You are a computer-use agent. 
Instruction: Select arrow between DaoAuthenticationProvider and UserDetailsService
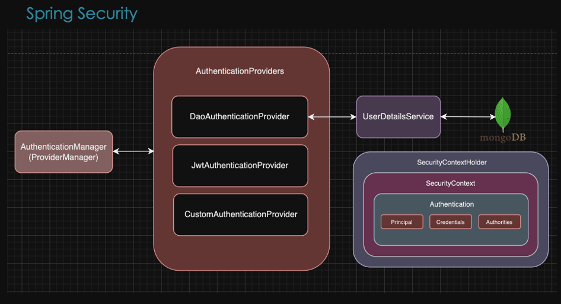(332, 117)
